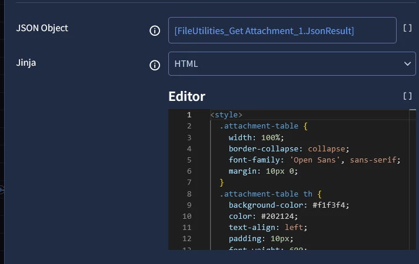The width and height of the screenshot is (419, 264).
Task: Click the closing brace on line 7
Action: (x=221, y=182)
